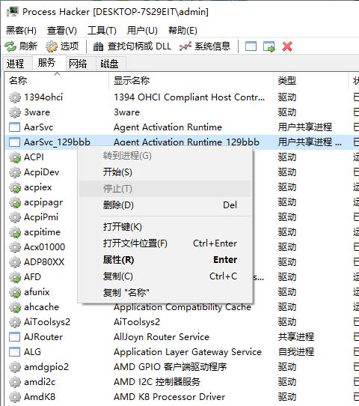Click type cell "用户共享进程" of AarSvc
Image resolution: width=359 pixels, height=406 pixels.
(305, 127)
